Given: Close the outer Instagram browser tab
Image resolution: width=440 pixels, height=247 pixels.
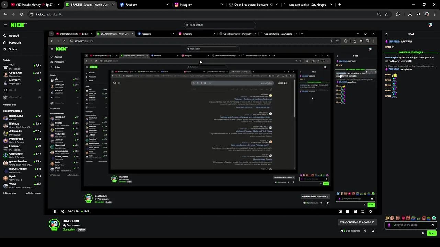Looking at the screenshot, I should pyautogui.click(x=222, y=5).
